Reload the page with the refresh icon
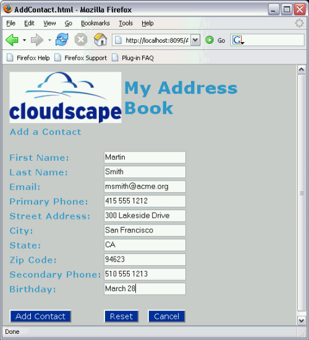 (x=62, y=40)
